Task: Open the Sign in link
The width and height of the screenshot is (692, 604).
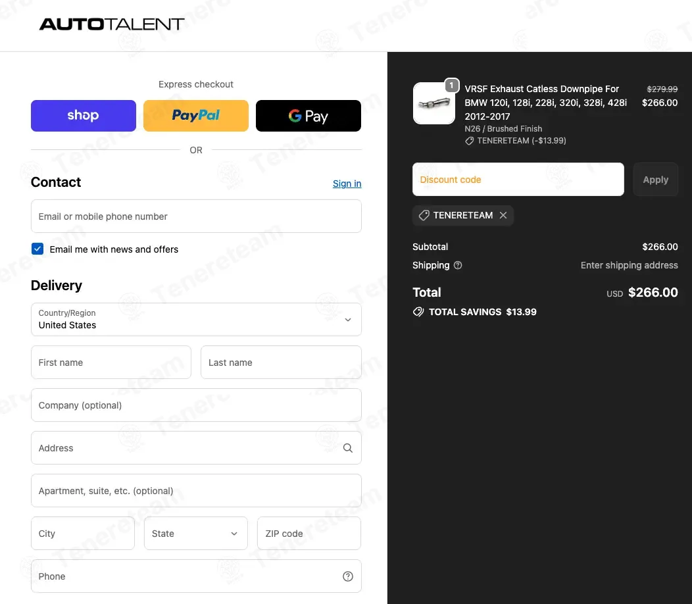Action: (x=347, y=184)
